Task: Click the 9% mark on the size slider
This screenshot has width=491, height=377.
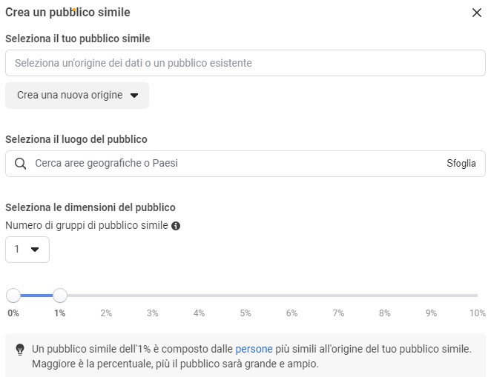Action: tap(431, 296)
